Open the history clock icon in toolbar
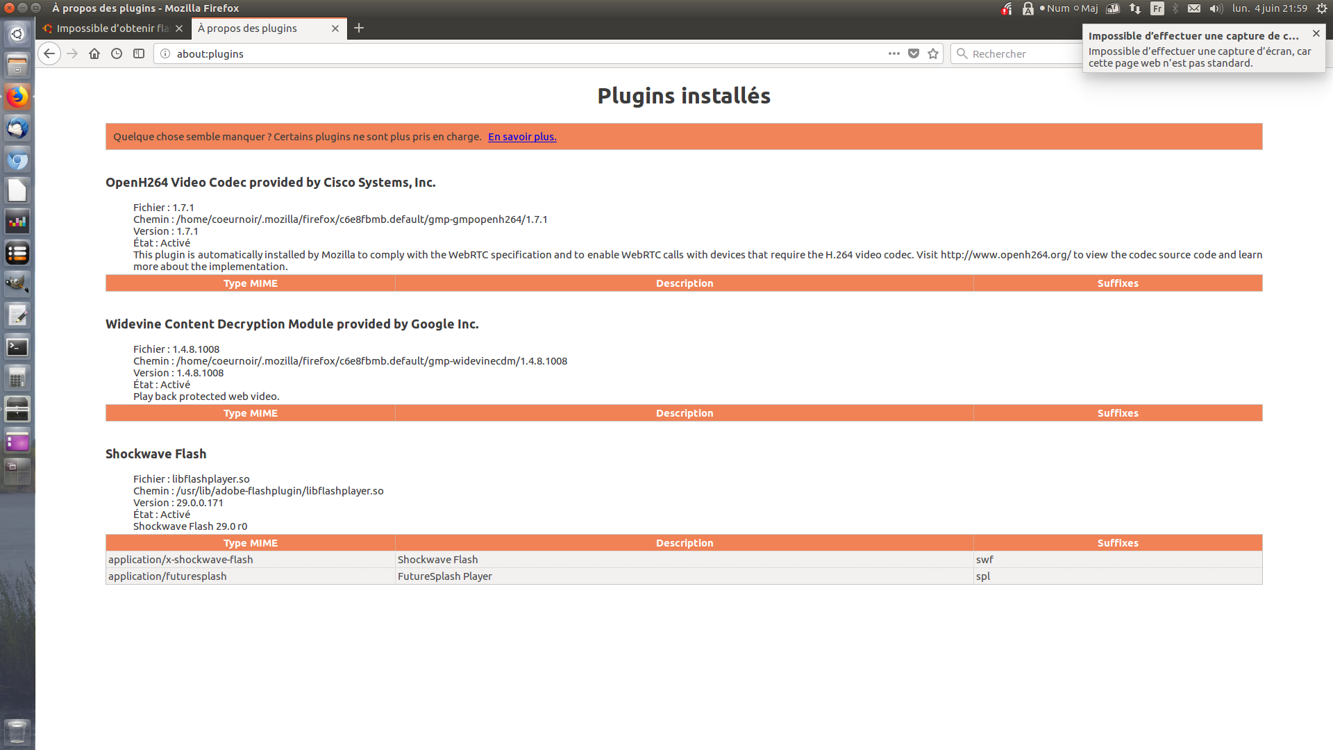 coord(117,54)
